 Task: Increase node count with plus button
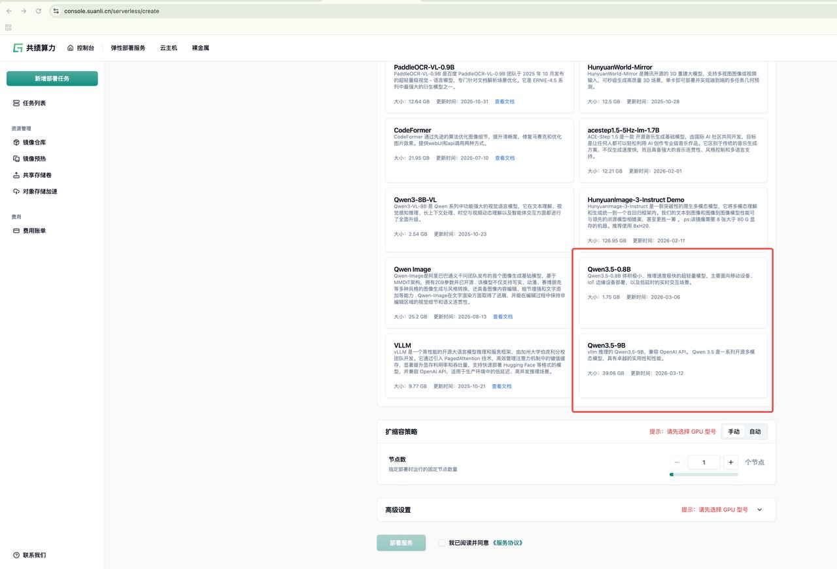(731, 462)
